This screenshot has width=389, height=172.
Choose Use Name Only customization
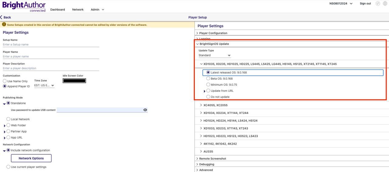click(x=5, y=81)
